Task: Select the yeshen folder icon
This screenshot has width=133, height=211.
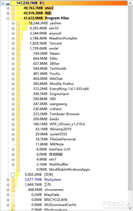Action: point(18,23)
